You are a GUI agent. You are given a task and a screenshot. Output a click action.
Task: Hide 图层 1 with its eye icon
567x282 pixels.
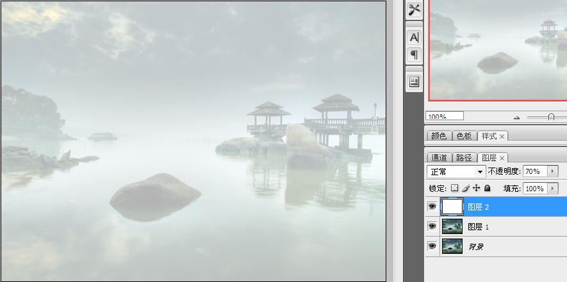coord(432,226)
